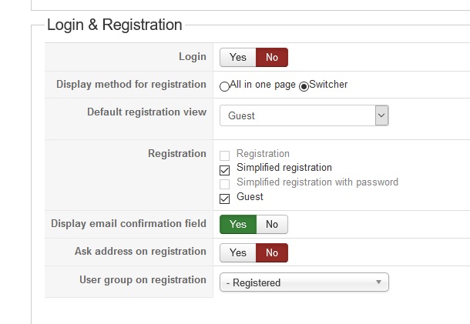The width and height of the screenshot is (470, 324).
Task: Click the 'Login & Registration' section heading
Action: click(x=114, y=25)
